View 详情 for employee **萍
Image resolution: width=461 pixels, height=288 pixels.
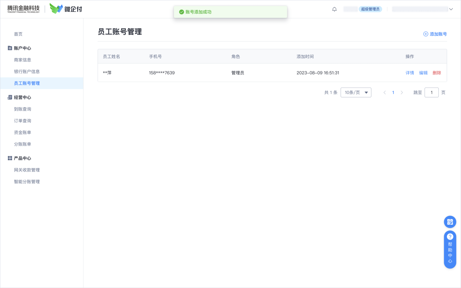click(x=410, y=73)
